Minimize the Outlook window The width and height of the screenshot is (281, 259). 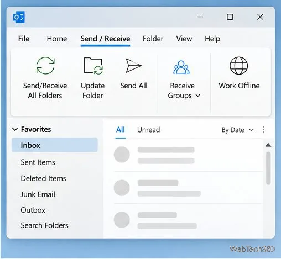200,17
